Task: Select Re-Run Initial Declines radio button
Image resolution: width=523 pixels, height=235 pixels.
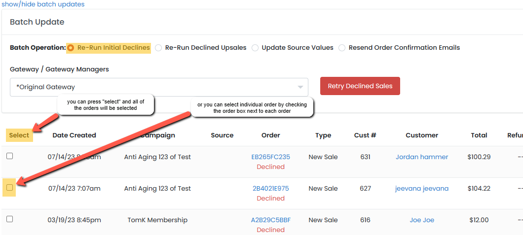Action: point(71,48)
